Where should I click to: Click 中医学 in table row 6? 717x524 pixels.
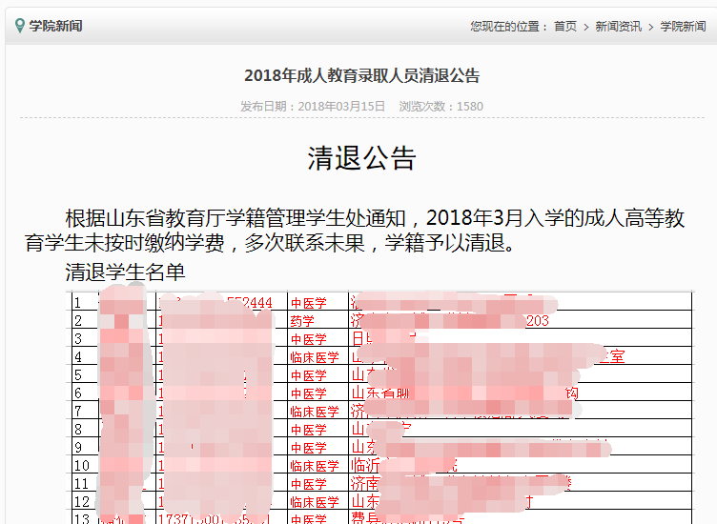(x=309, y=393)
